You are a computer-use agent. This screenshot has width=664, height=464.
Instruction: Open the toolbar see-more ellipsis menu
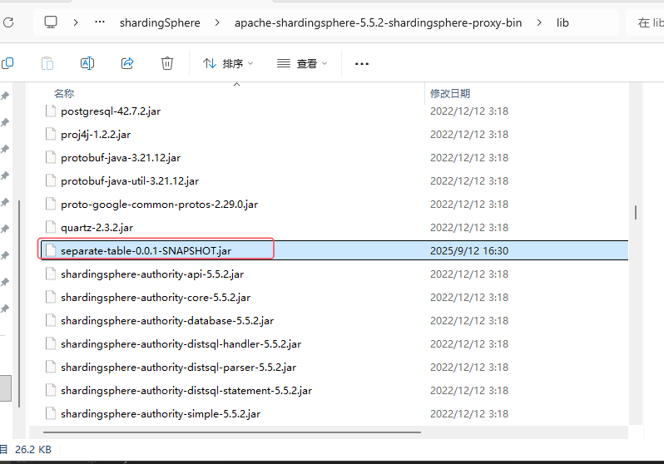point(362,63)
